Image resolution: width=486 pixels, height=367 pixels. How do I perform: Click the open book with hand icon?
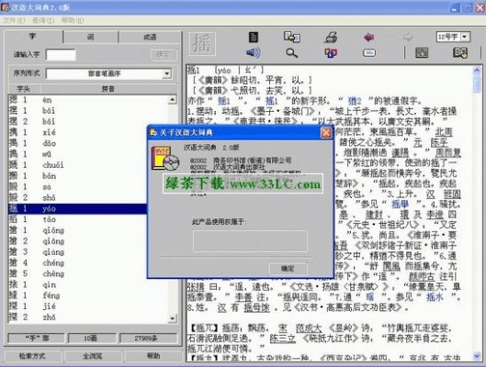460,53
